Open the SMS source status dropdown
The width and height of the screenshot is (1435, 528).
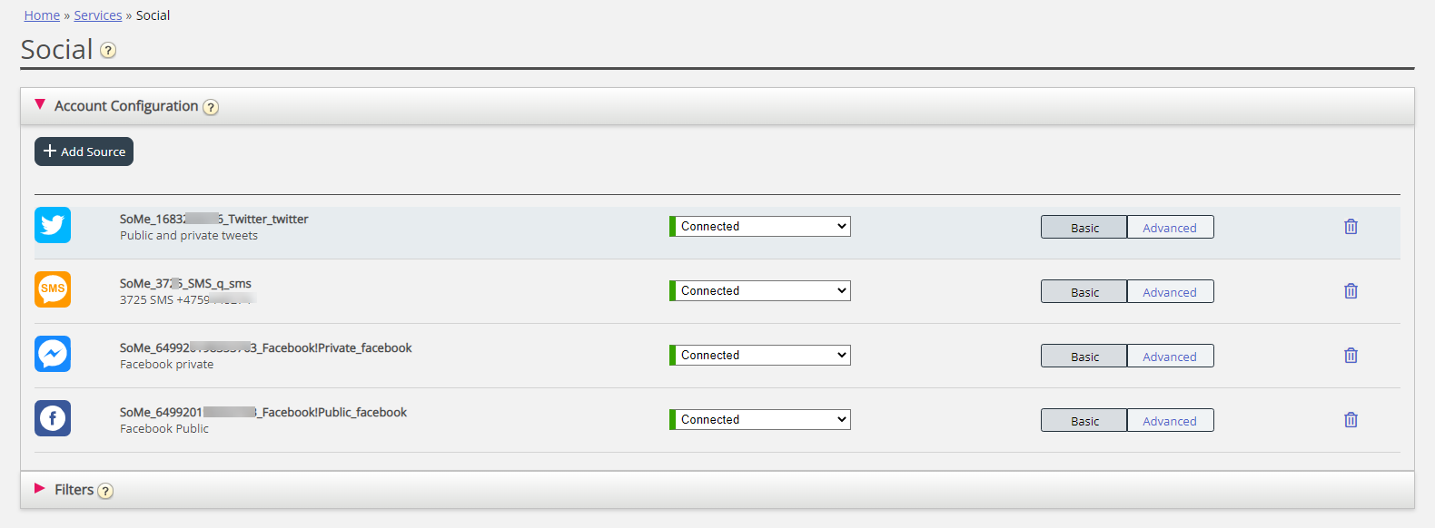click(x=761, y=291)
